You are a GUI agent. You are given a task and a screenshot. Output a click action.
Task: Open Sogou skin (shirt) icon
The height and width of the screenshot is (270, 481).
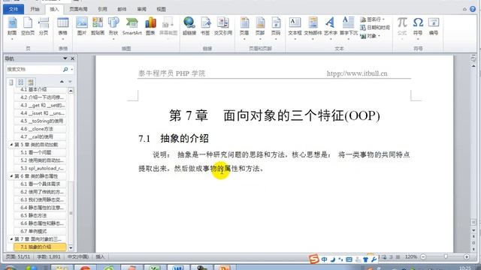click(365, 259)
